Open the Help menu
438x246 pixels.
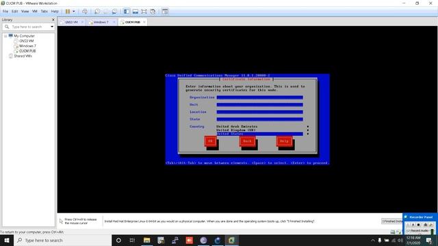pos(55,12)
